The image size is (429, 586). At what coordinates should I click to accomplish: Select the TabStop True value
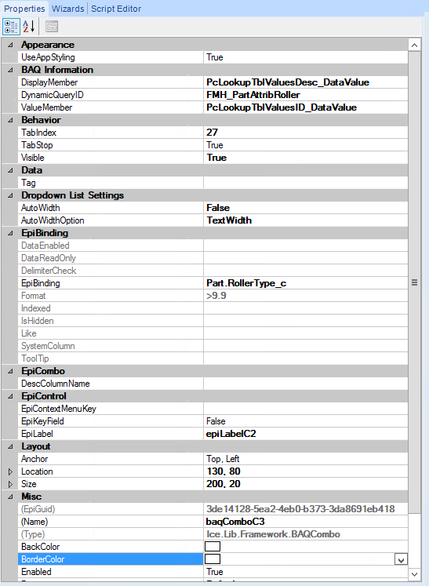[x=306, y=145]
